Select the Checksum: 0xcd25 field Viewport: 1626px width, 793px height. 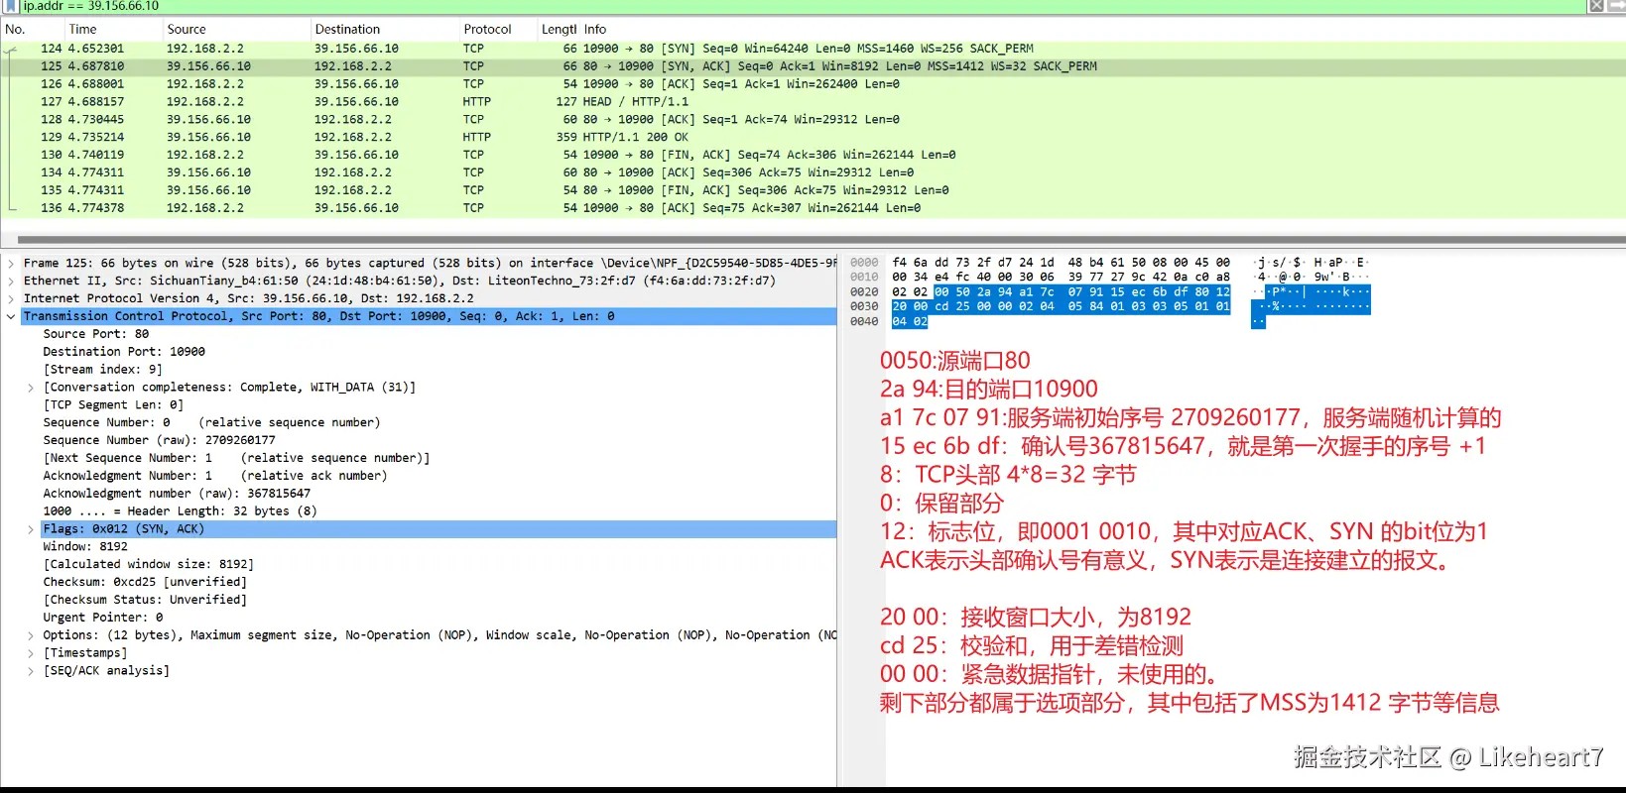(145, 582)
